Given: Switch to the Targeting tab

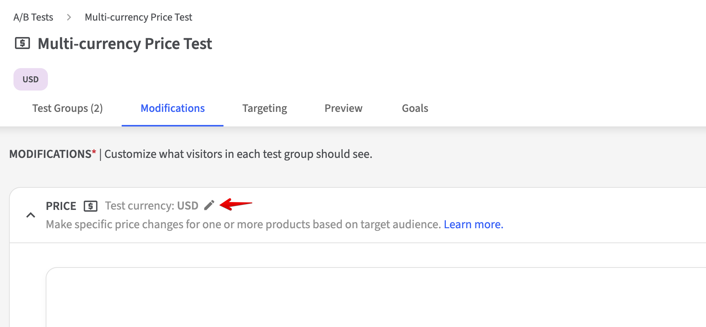Looking at the screenshot, I should (265, 108).
